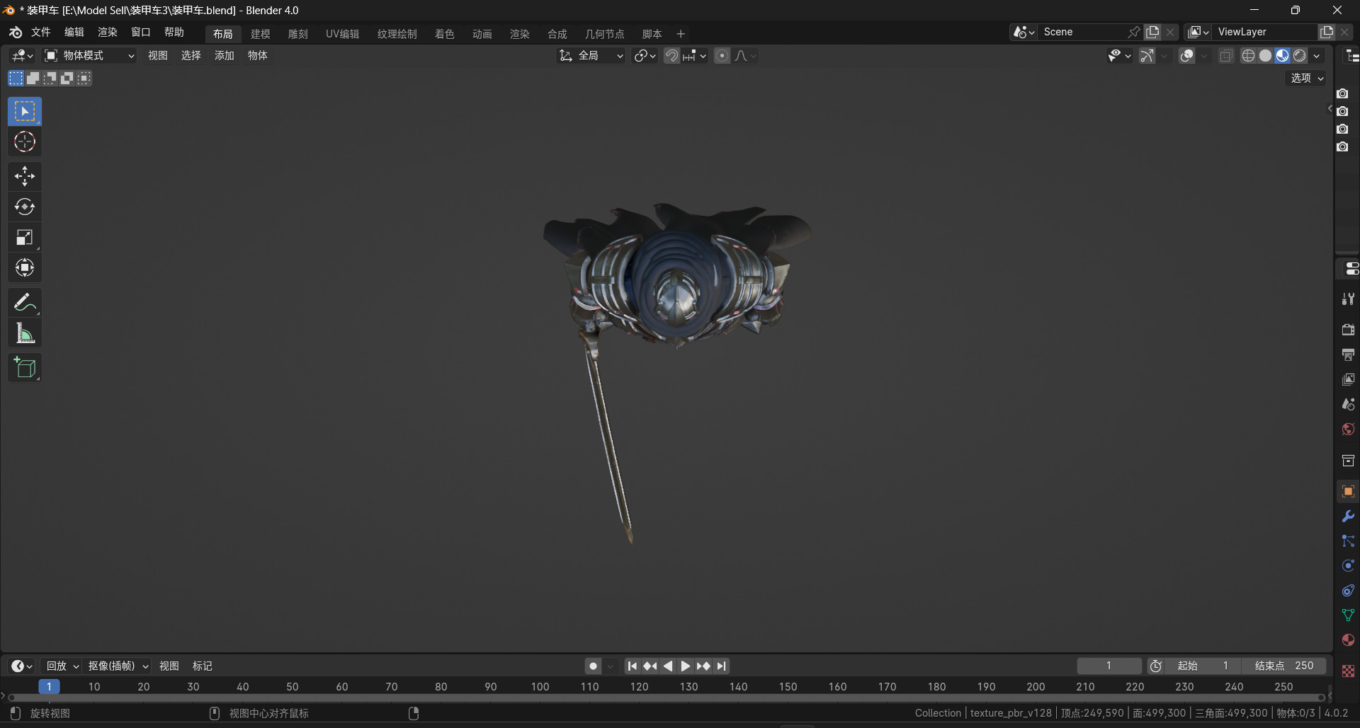Expand the snapping options dropdown
This screenshot has height=728, width=1360.
click(695, 56)
